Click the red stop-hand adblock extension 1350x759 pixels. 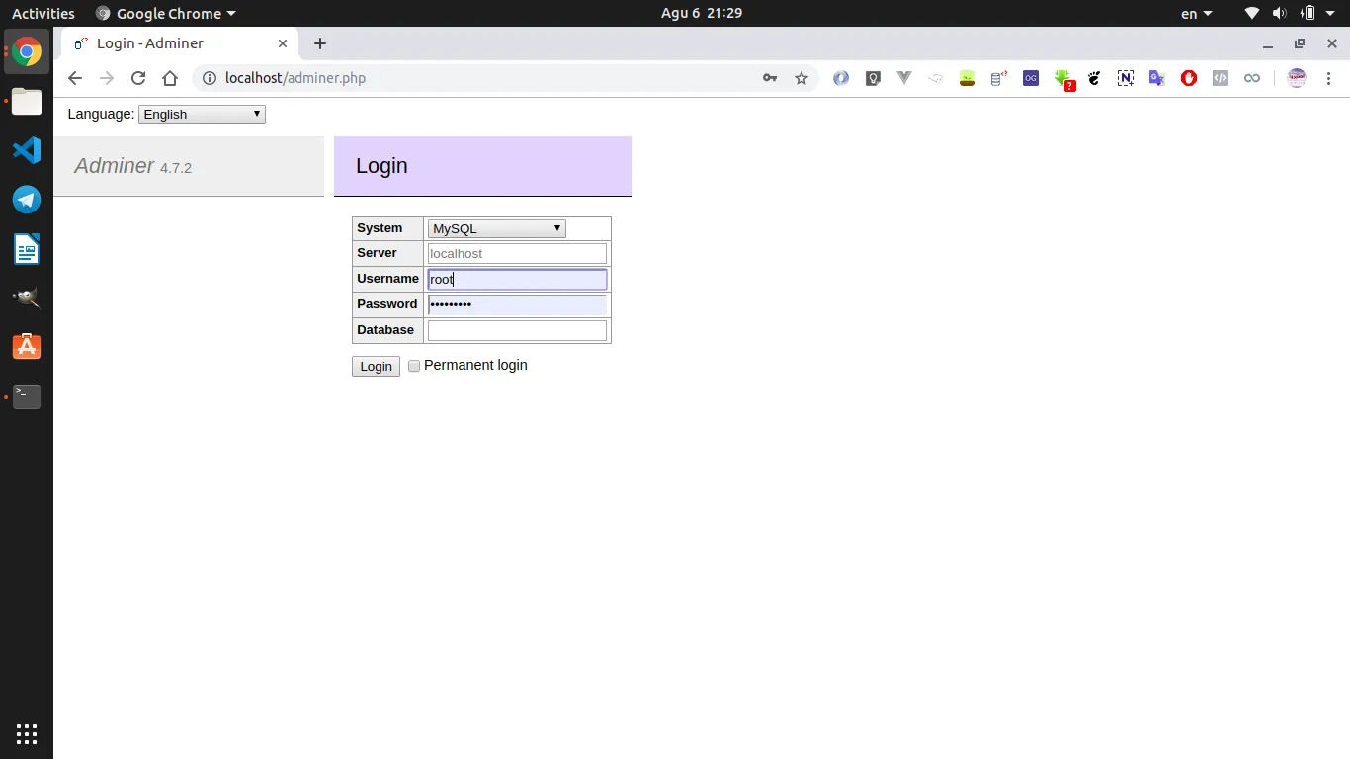pyautogui.click(x=1189, y=78)
